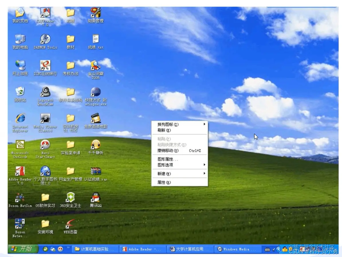
Task: Launch Logitech QuickCam shortcut
Action: tap(45, 96)
